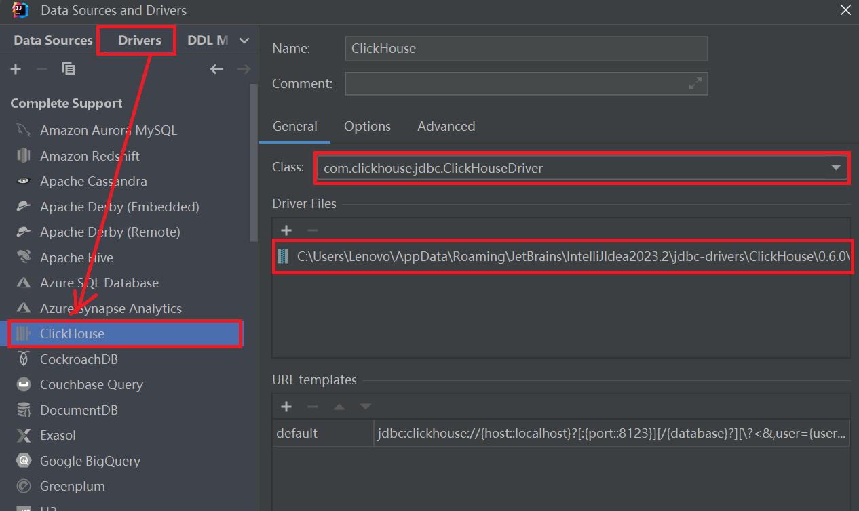This screenshot has height=511, width=859.
Task: Click the add (+) button in the left panel toolbar
Action: click(x=16, y=69)
